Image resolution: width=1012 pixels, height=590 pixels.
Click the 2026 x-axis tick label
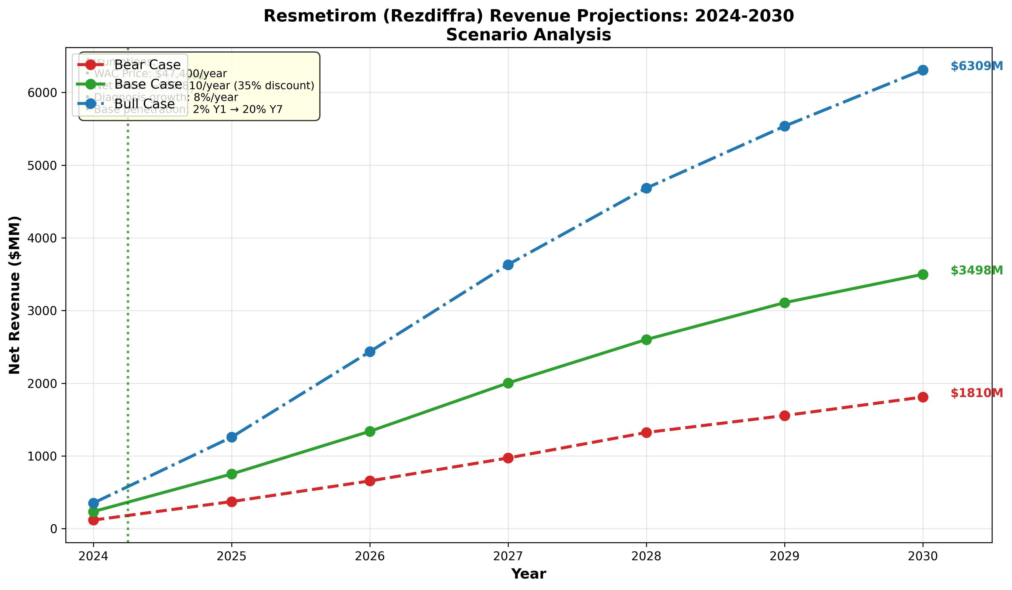[x=370, y=556]
